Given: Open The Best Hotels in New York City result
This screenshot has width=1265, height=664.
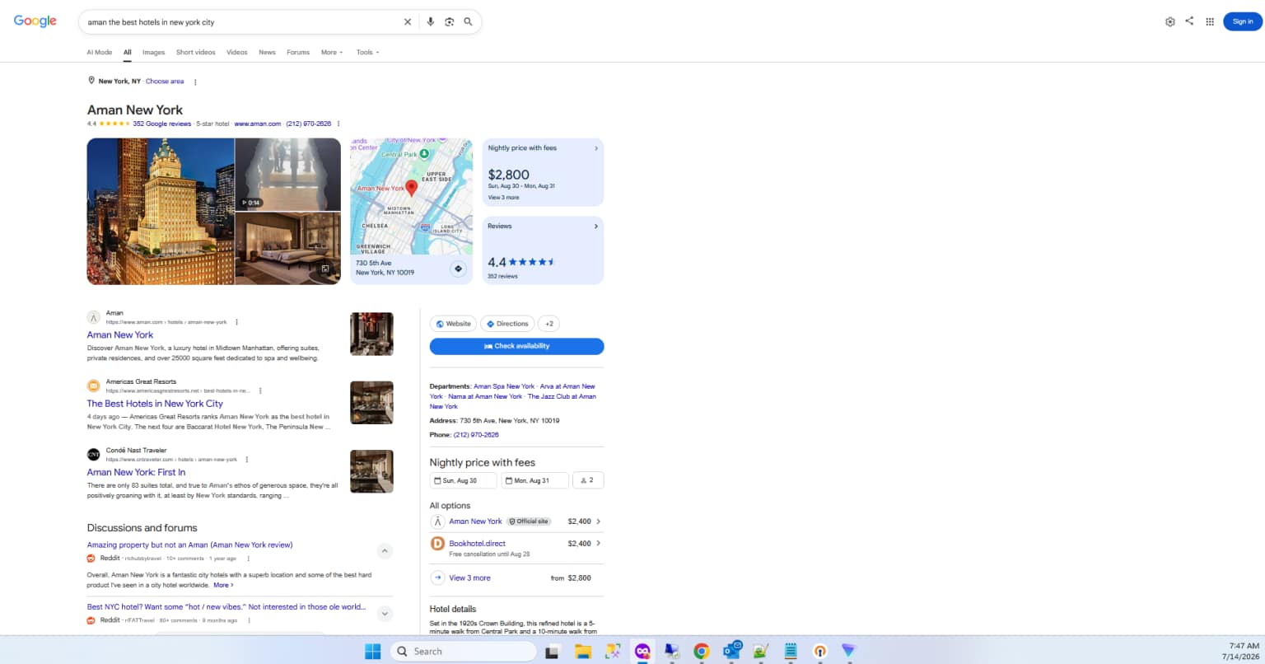Looking at the screenshot, I should coord(155,404).
